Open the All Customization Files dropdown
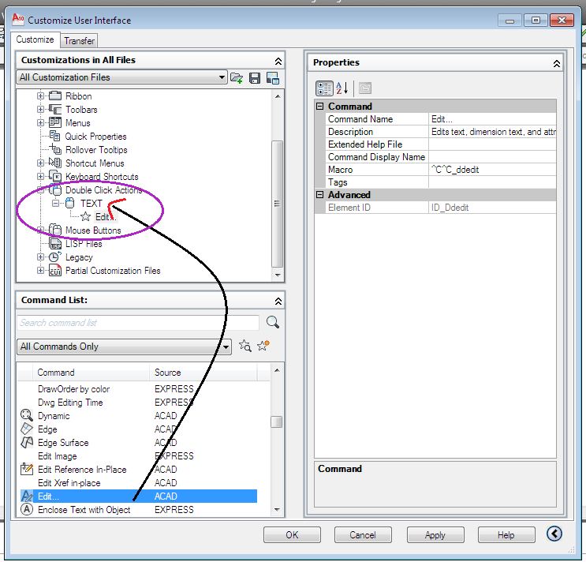Viewport: 586px width, 562px height. pyautogui.click(x=222, y=77)
